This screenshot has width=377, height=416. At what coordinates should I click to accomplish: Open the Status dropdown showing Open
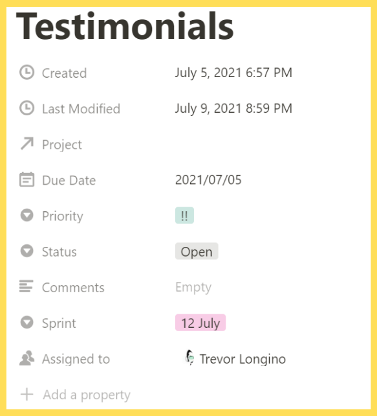click(197, 251)
